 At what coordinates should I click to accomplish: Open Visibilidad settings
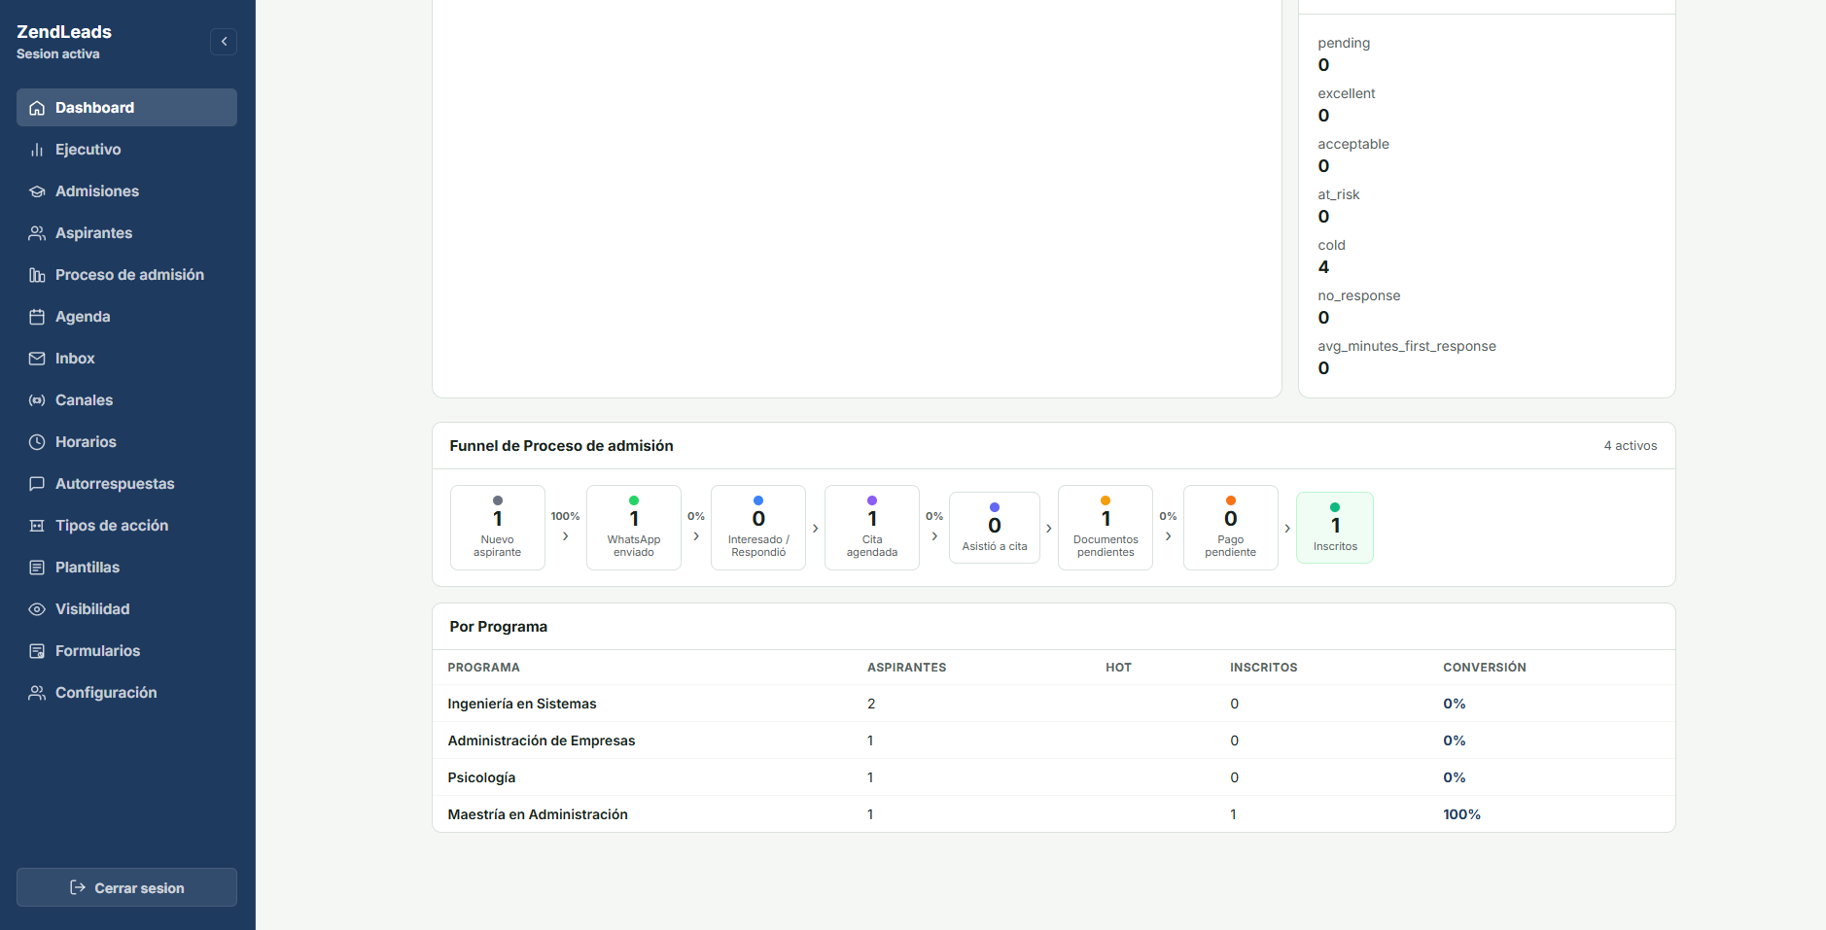[126, 609]
